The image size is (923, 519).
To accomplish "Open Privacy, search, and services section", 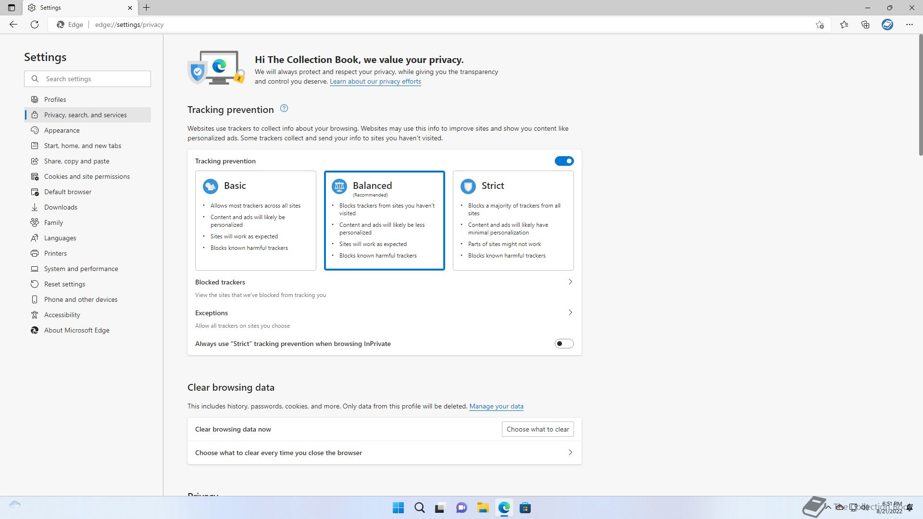I will point(87,115).
